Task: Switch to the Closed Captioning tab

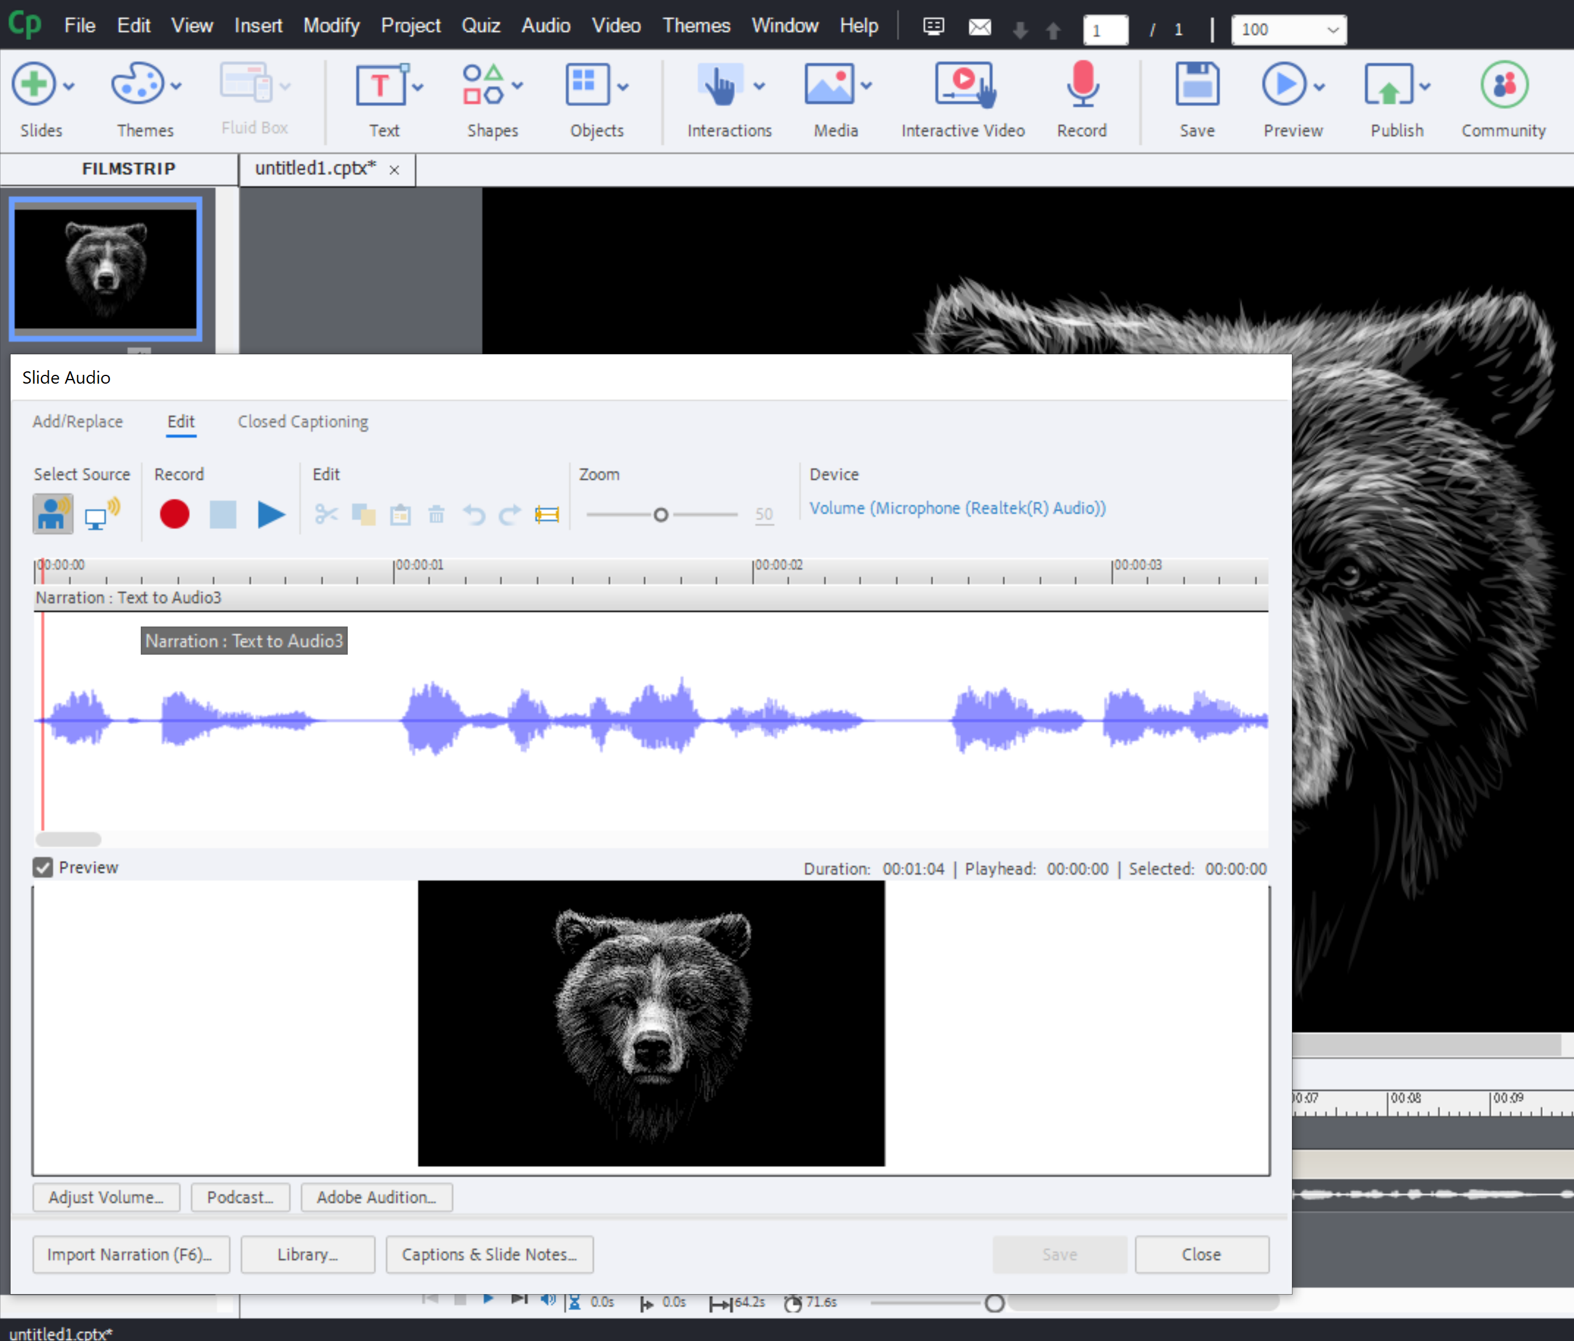Action: pos(303,422)
